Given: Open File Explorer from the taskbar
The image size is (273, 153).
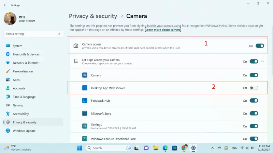Looking at the screenshot, I should [x=156, y=148].
